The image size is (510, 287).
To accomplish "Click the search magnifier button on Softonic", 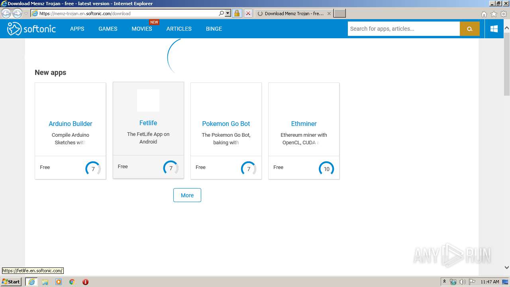I will pos(469,29).
